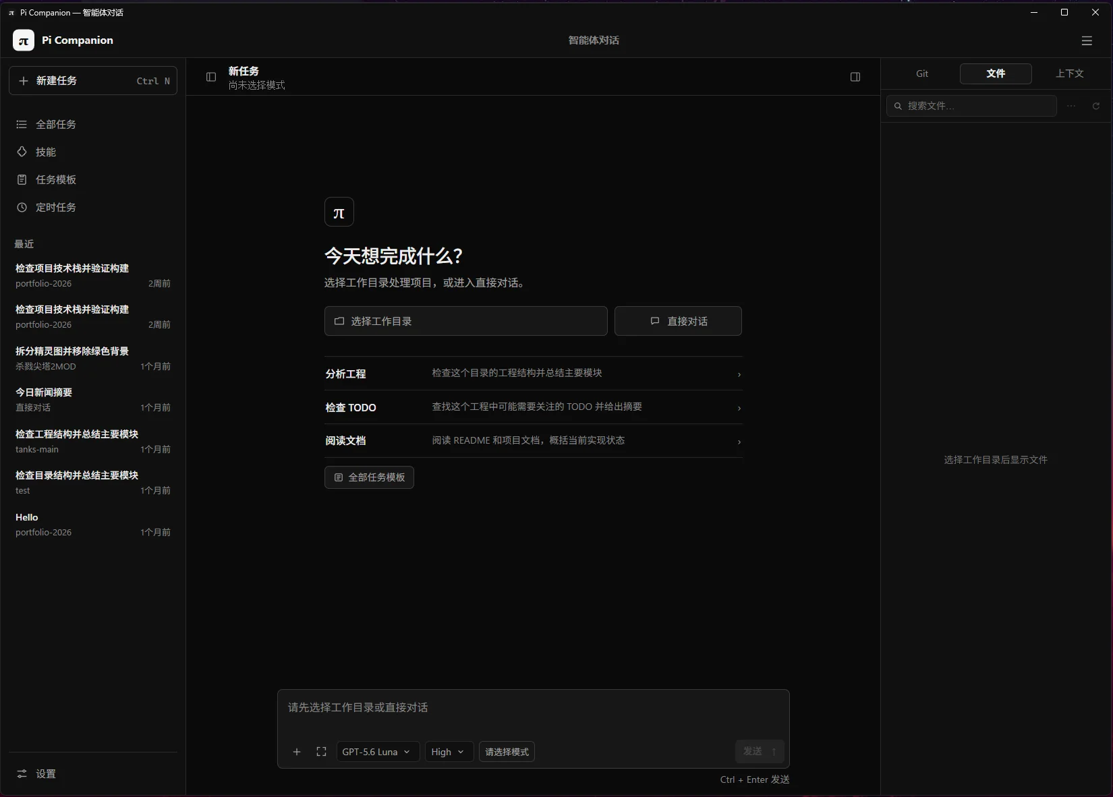Expand the 阅读文档 template row
Viewport: 1113px width, 797px height.
(534, 441)
